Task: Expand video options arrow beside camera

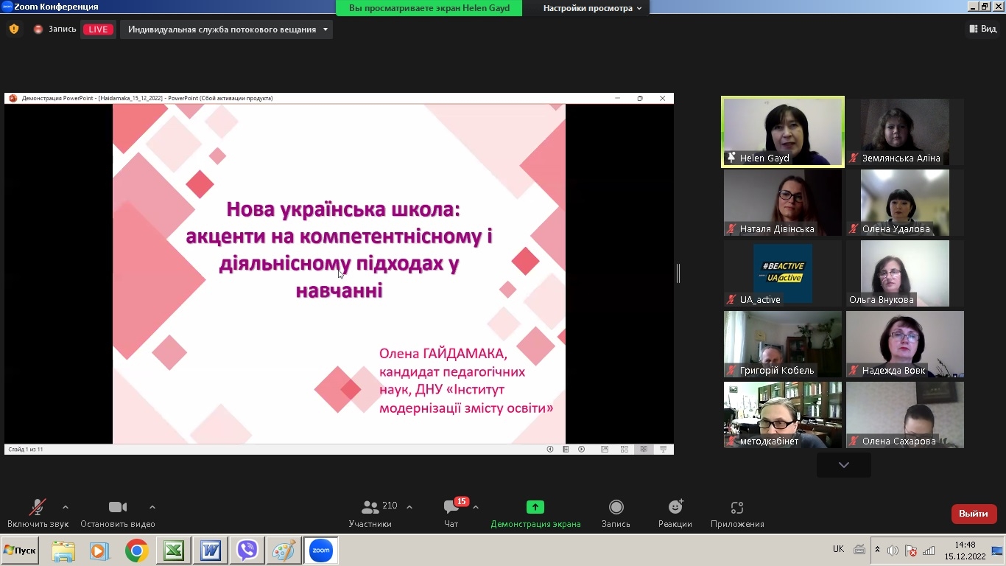Action: (x=152, y=507)
